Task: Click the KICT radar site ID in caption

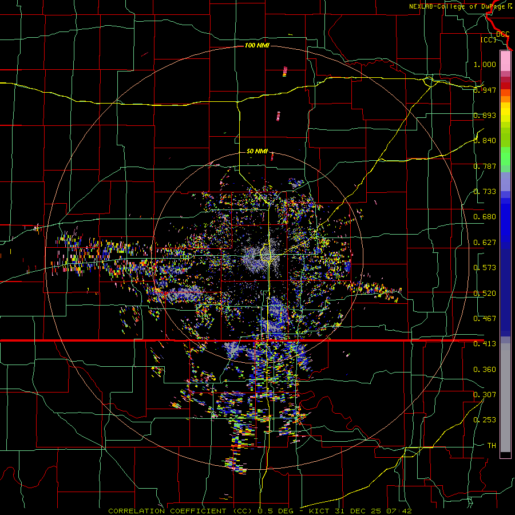Action: pos(320,511)
